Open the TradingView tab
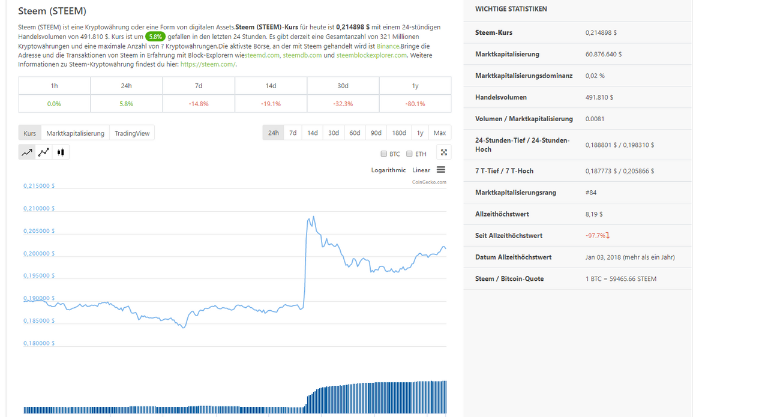The width and height of the screenshot is (768, 417). coord(132,133)
